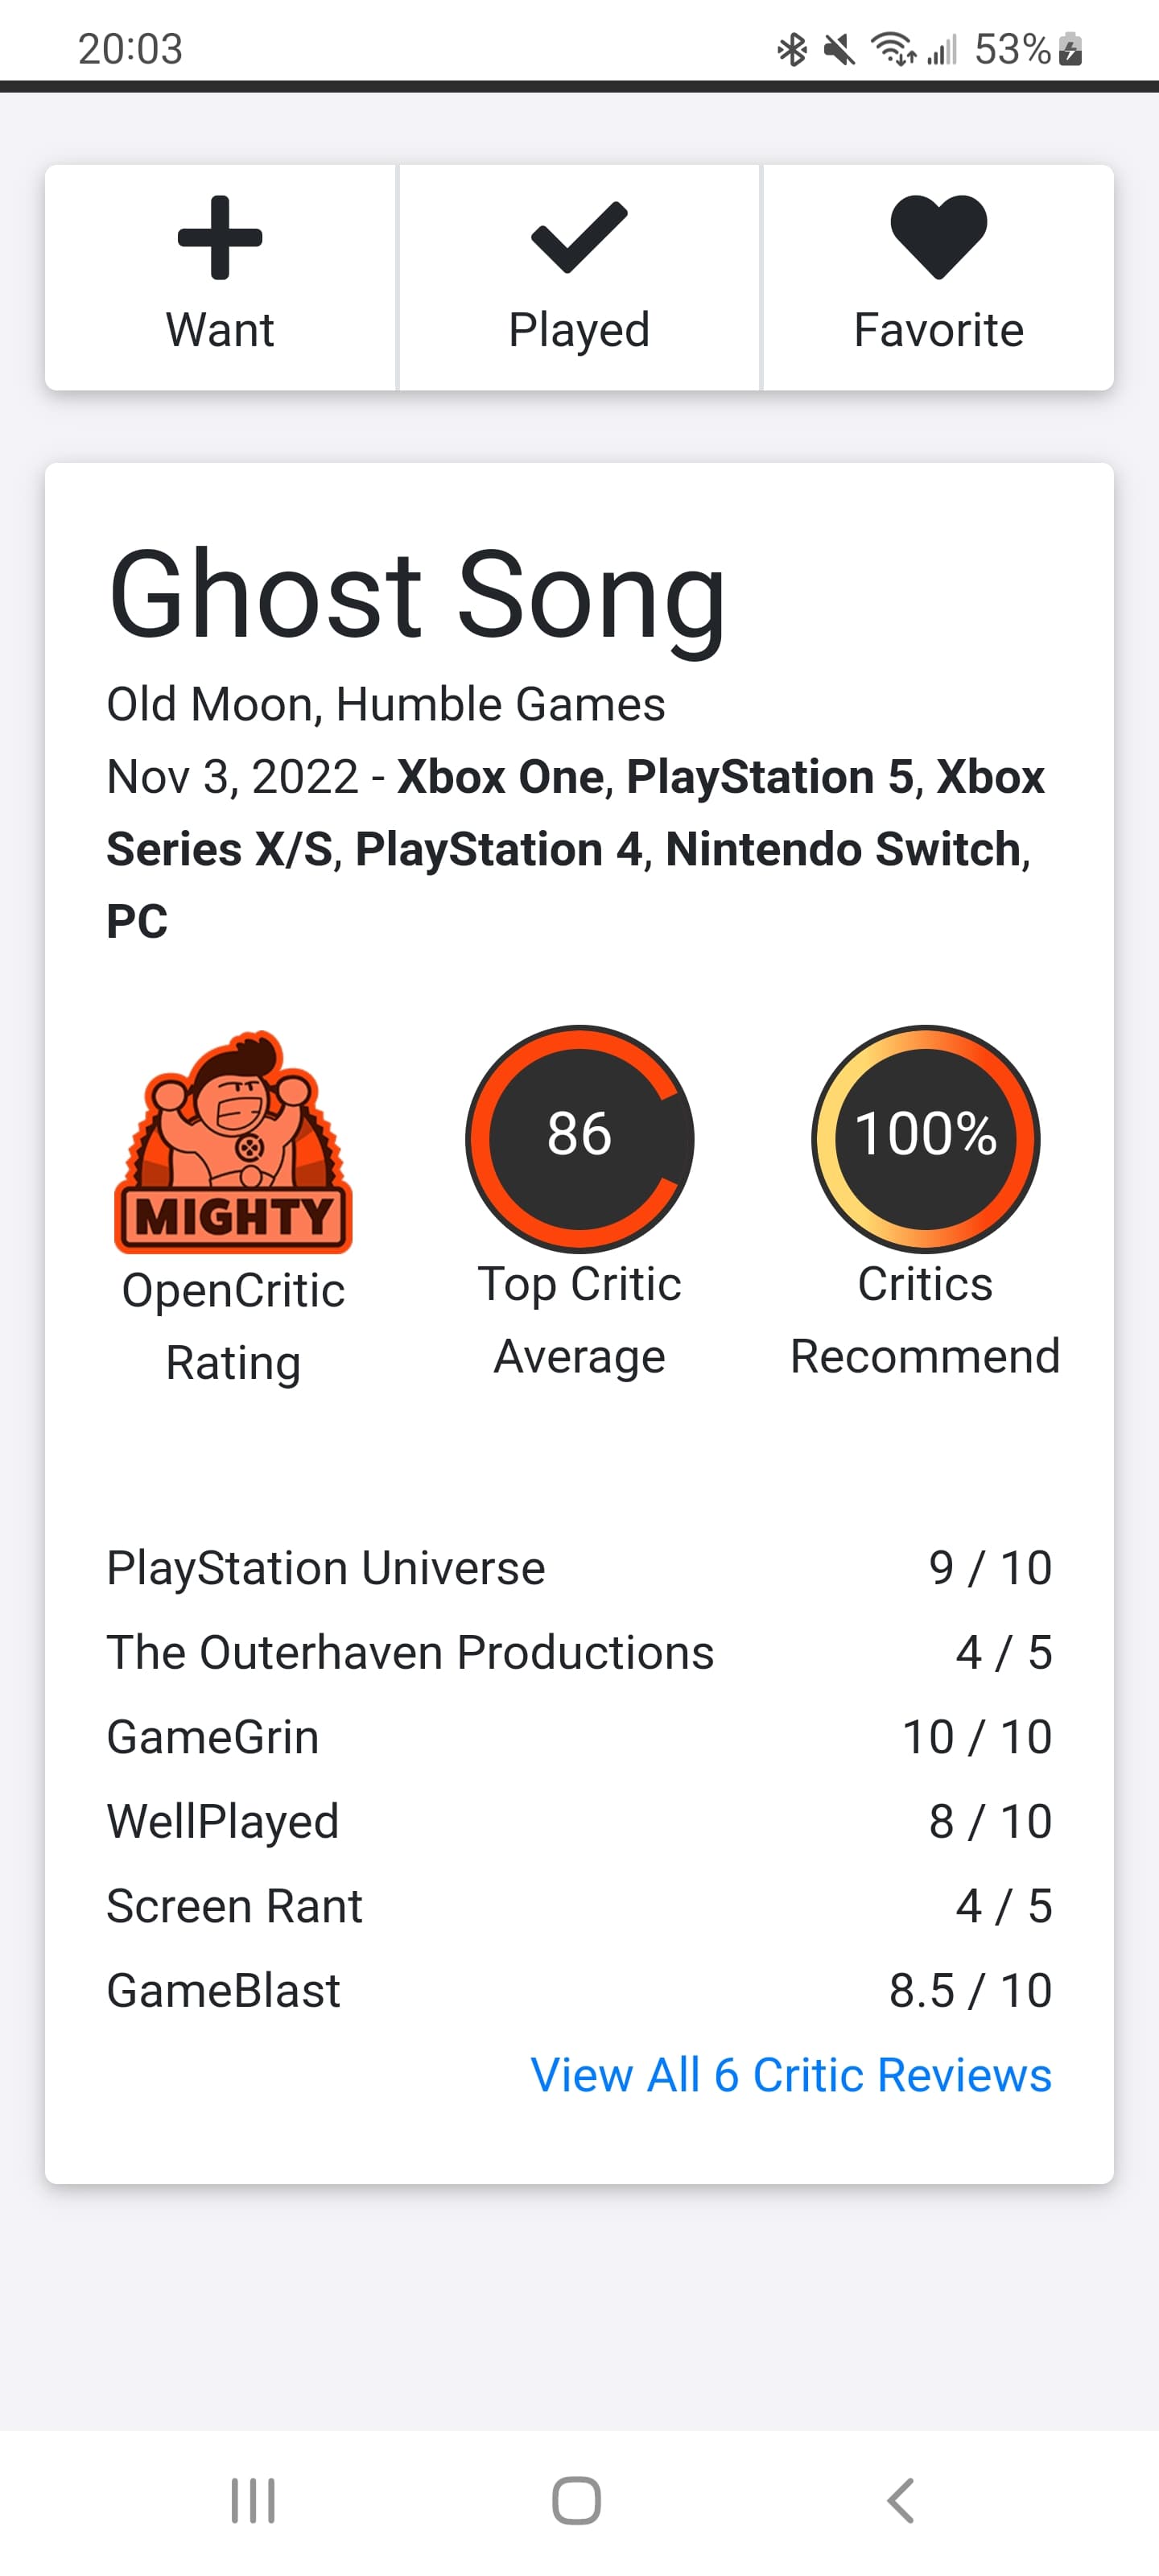Tap the Wi-Fi status icon
This screenshot has width=1159, height=2576.
coord(892,49)
